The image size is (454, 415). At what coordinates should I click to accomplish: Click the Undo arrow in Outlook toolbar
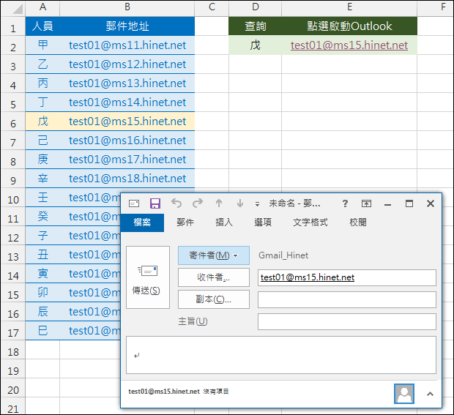[x=176, y=203]
